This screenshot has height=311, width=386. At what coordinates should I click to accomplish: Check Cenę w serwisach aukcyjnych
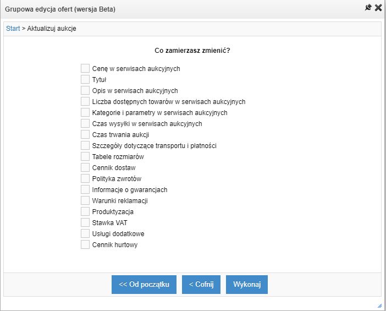85,68
